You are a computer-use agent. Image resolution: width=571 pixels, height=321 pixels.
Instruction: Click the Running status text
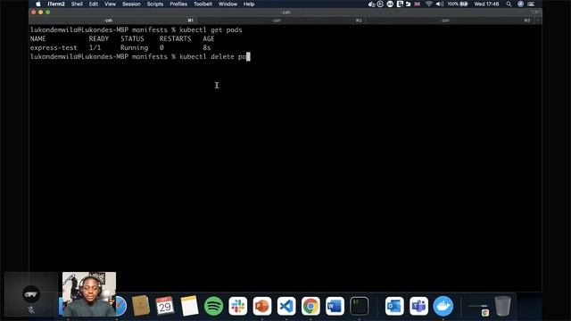pos(134,47)
